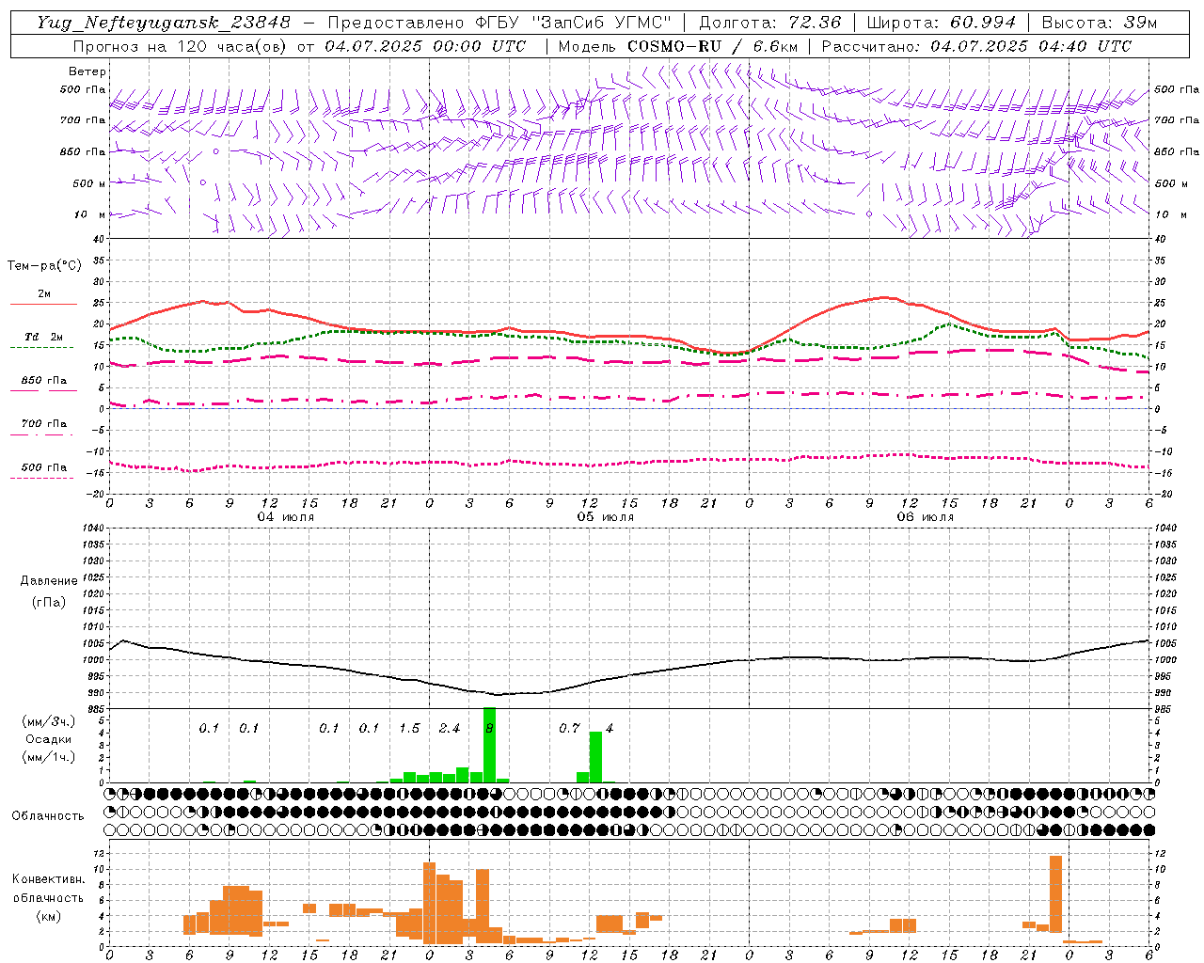Click the tallest green precipitation bar labeled 8
The width and height of the screenshot is (1204, 963).
489,745
